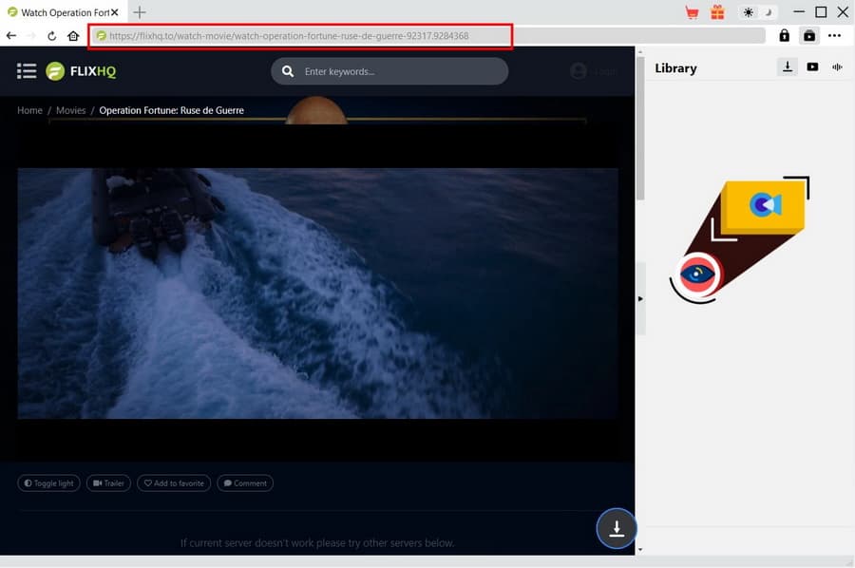The image size is (855, 568).
Task: Open the three-dot browser menu
Action: coord(835,35)
